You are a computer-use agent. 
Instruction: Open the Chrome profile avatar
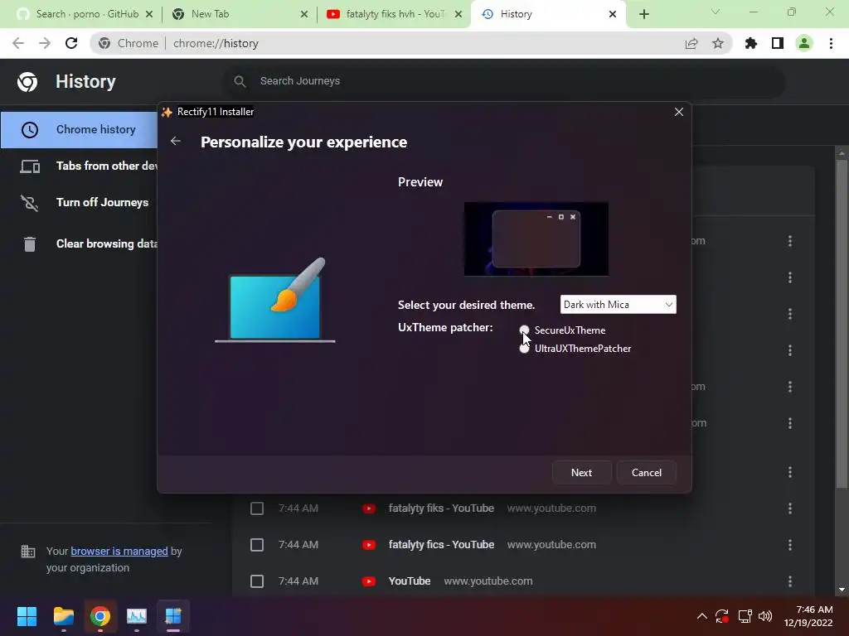tap(804, 43)
